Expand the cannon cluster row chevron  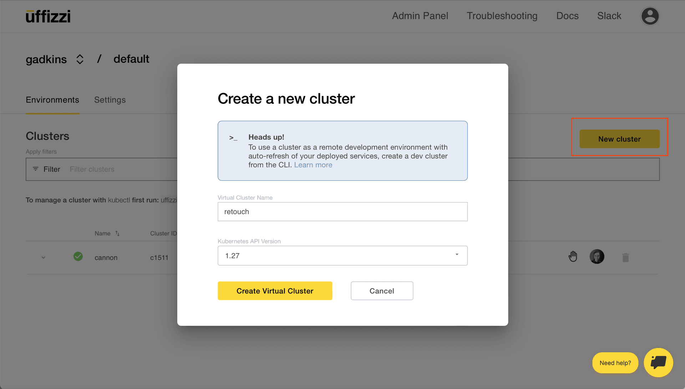[43, 257]
